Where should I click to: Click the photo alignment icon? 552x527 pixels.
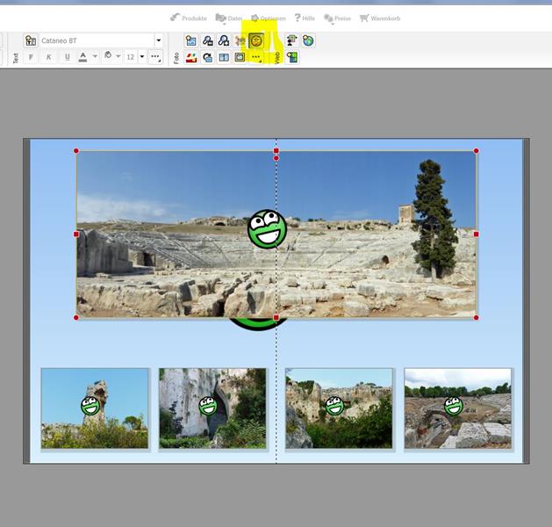[x=240, y=41]
